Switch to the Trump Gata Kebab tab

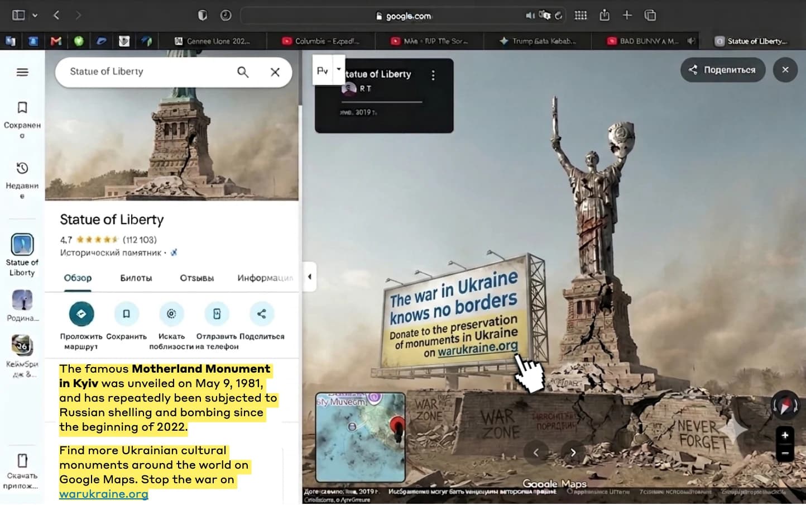[x=538, y=41]
